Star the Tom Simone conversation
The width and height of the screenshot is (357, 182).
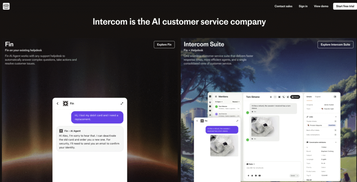pos(271,97)
